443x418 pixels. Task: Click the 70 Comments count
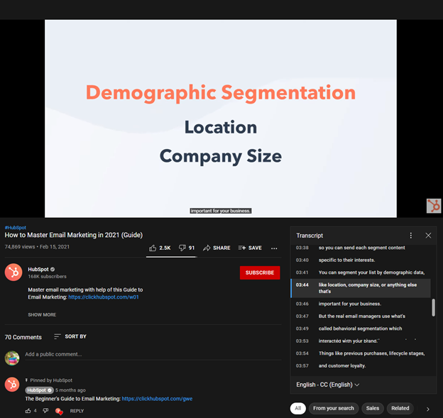coord(23,337)
